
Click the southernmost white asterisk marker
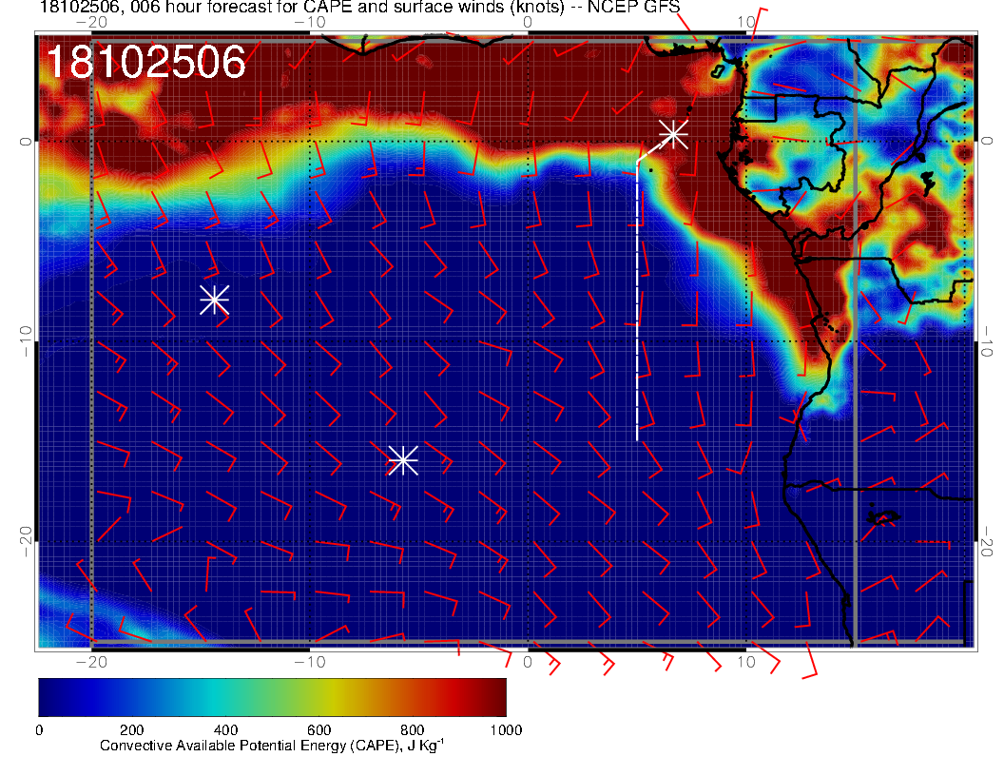(403, 460)
